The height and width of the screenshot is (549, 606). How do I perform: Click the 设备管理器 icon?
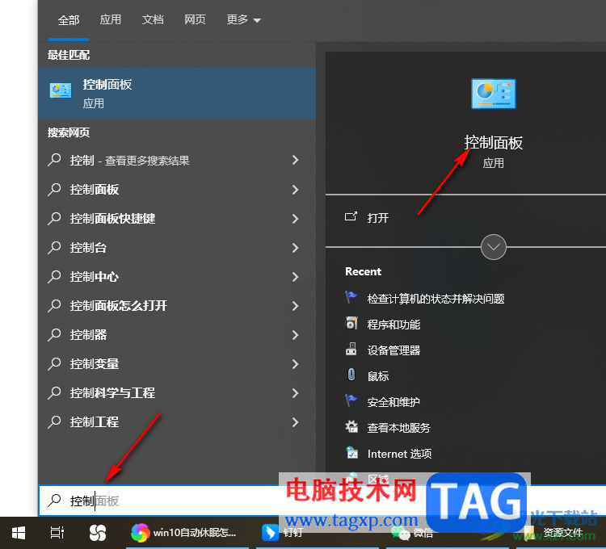(351, 350)
